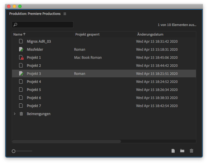Click the Projekt 4 file icon
The image size is (208, 164).
tap(21, 81)
